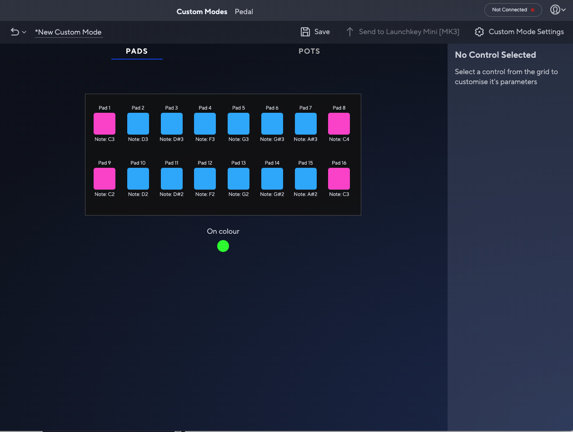Select Pad 15 with Note A#2
573x432 pixels.
point(306,179)
